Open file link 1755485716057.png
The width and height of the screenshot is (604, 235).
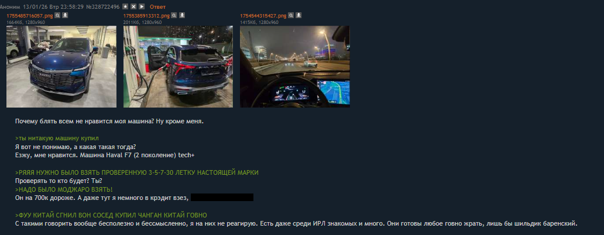coord(30,16)
